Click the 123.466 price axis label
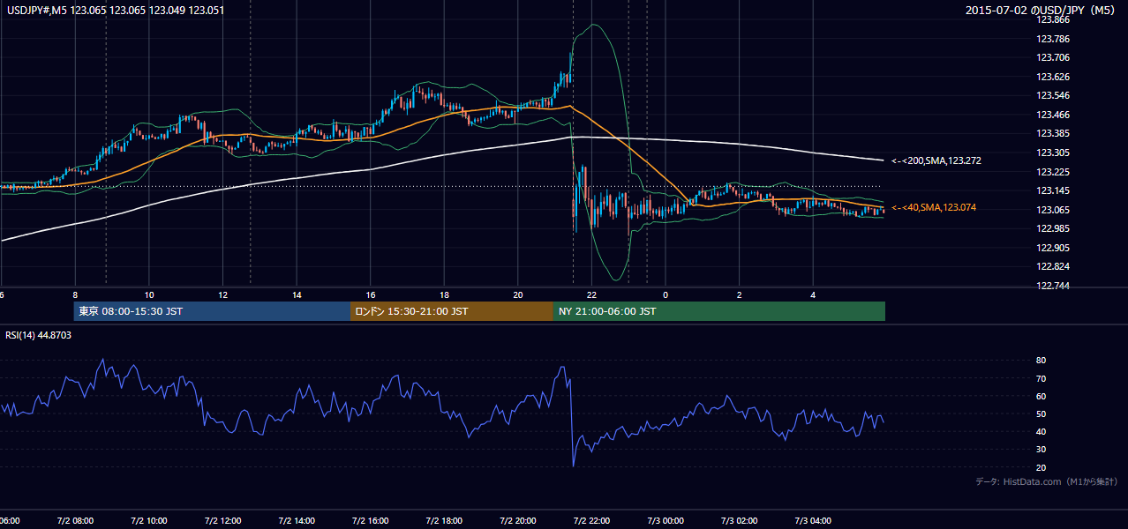This screenshot has height=529, width=1128. [x=1054, y=115]
